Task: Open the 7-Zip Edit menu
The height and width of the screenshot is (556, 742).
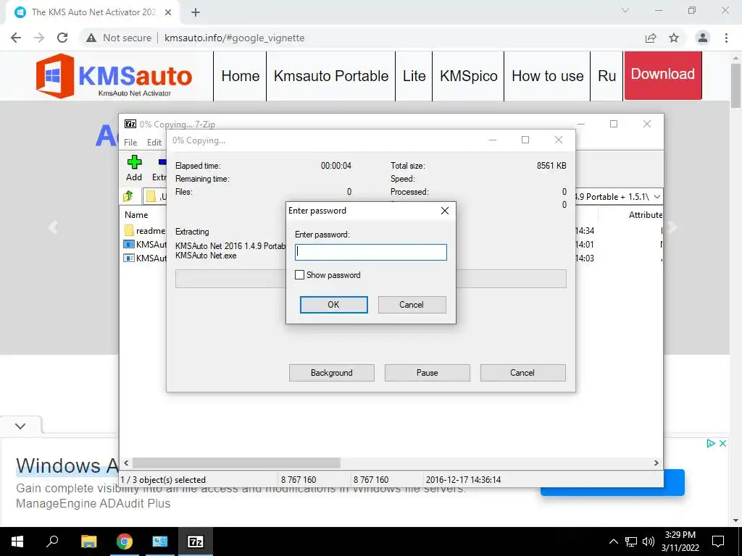Action: click(x=154, y=143)
